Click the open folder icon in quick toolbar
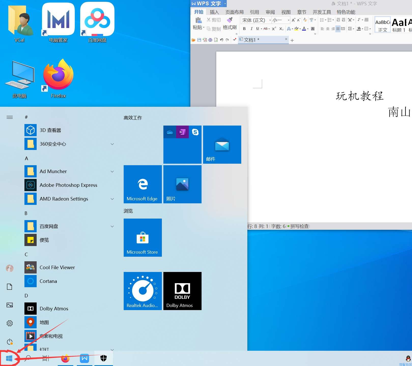 [193, 40]
